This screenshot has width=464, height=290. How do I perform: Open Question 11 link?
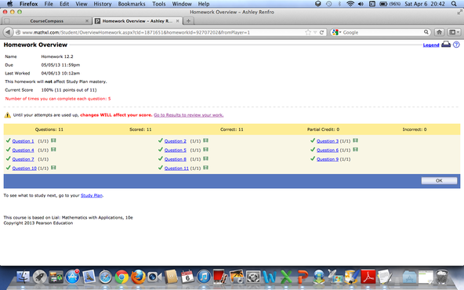click(x=176, y=169)
